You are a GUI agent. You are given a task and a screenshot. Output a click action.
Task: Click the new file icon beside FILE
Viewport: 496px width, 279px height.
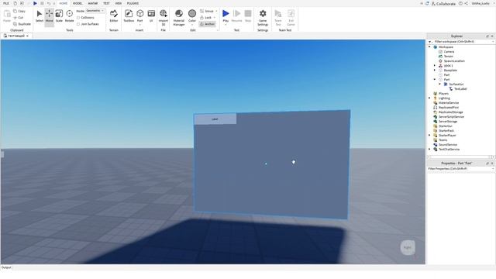tap(15, 3)
